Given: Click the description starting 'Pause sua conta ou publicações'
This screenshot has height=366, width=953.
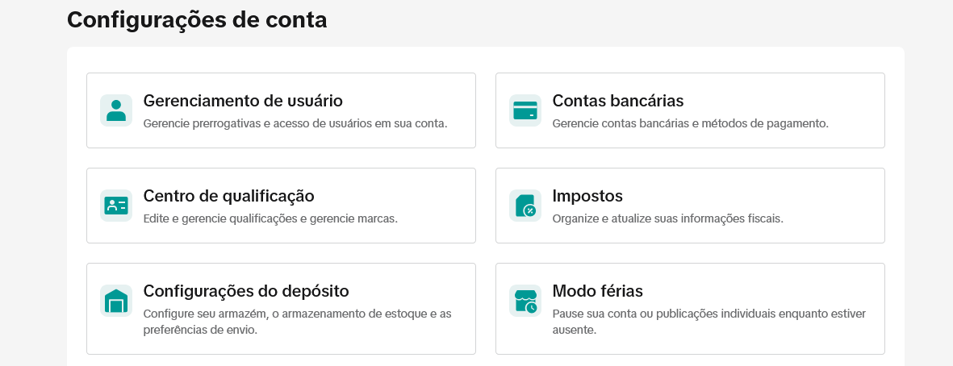Looking at the screenshot, I should [x=708, y=321].
